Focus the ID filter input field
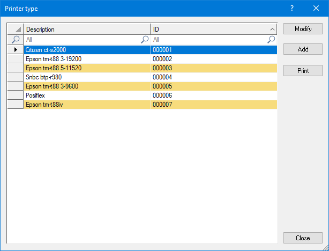The image size is (329, 251). coord(209,40)
